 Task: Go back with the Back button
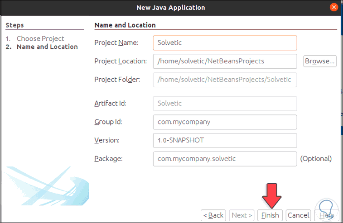[x=213, y=215]
